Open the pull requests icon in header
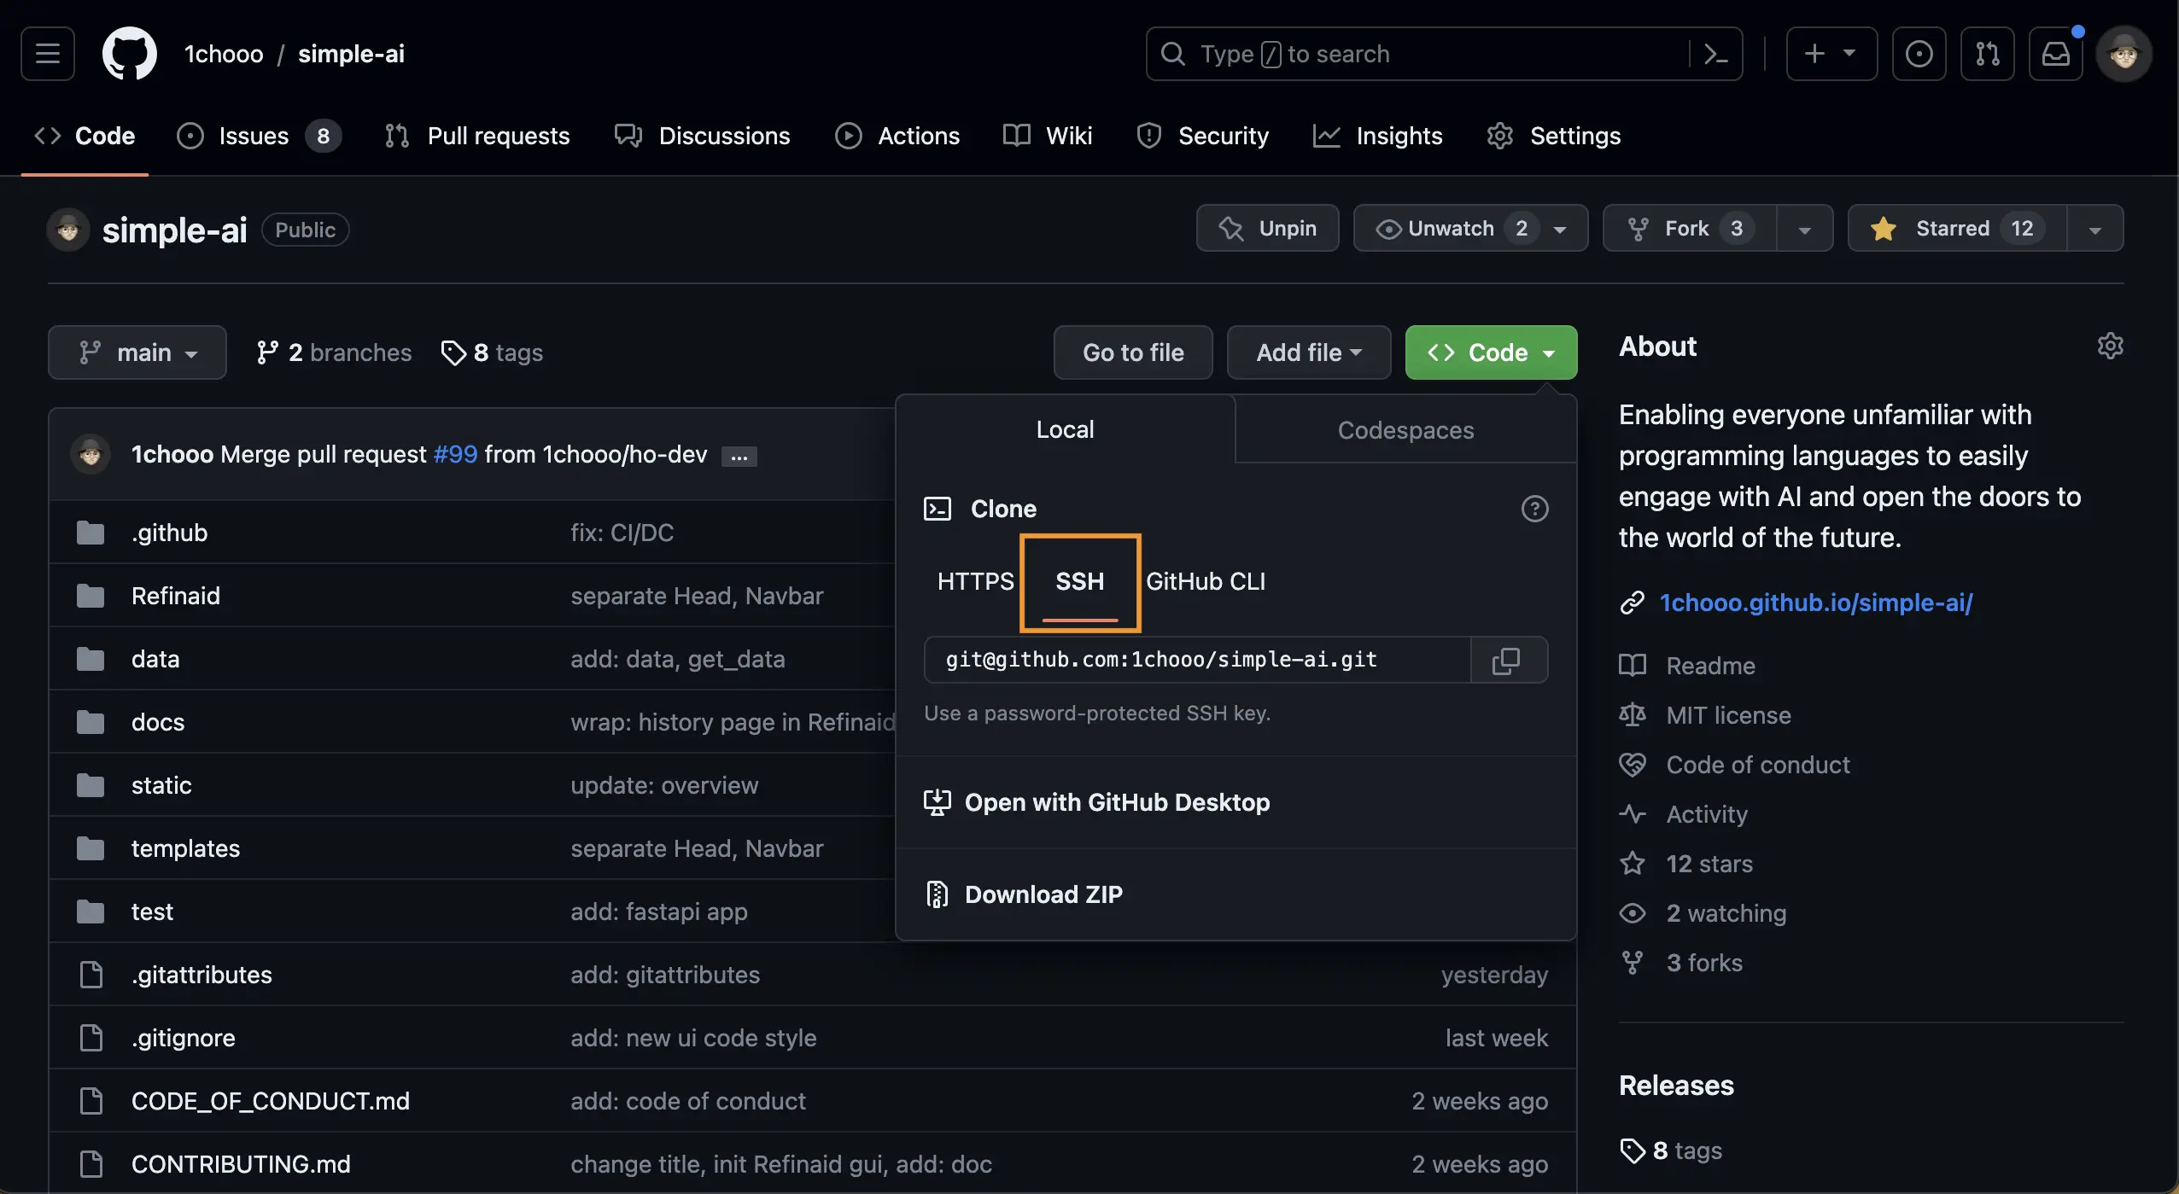Viewport: 2179px width, 1194px height. coord(1987,54)
